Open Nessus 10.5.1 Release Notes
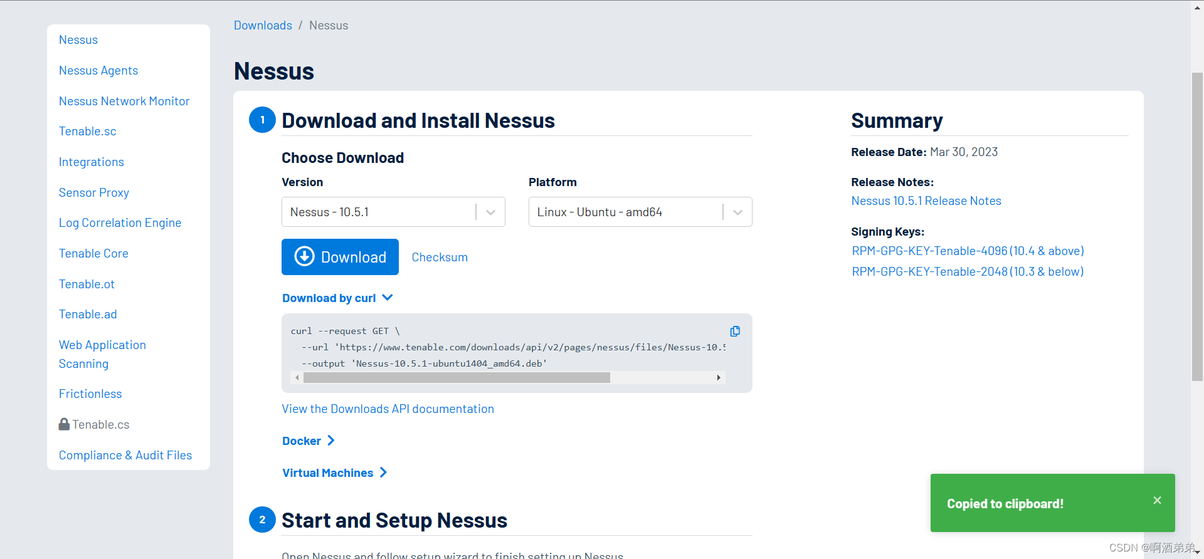 (926, 201)
